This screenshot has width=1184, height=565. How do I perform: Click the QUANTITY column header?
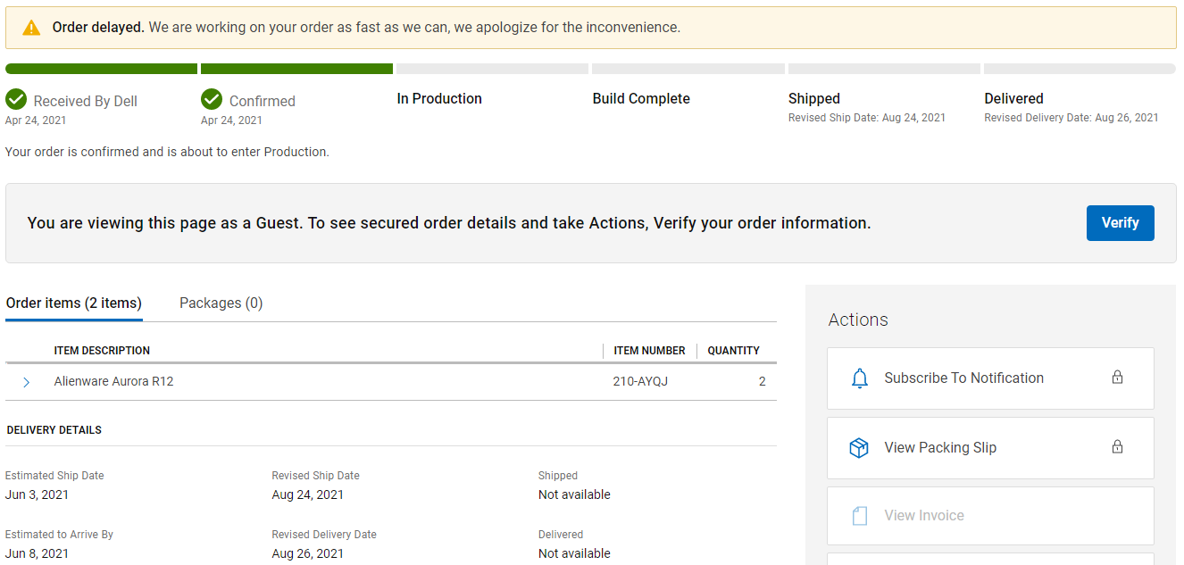(x=734, y=351)
